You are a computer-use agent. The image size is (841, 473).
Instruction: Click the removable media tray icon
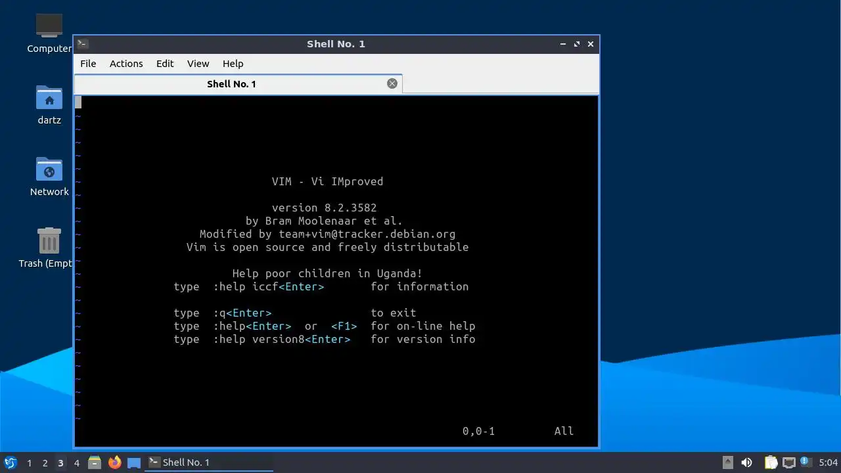pyautogui.click(x=727, y=462)
